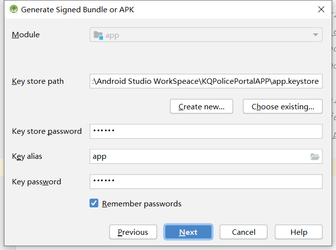Focus the Key password input
Viewport: 336px width, 250px height.
pyautogui.click(x=206, y=181)
